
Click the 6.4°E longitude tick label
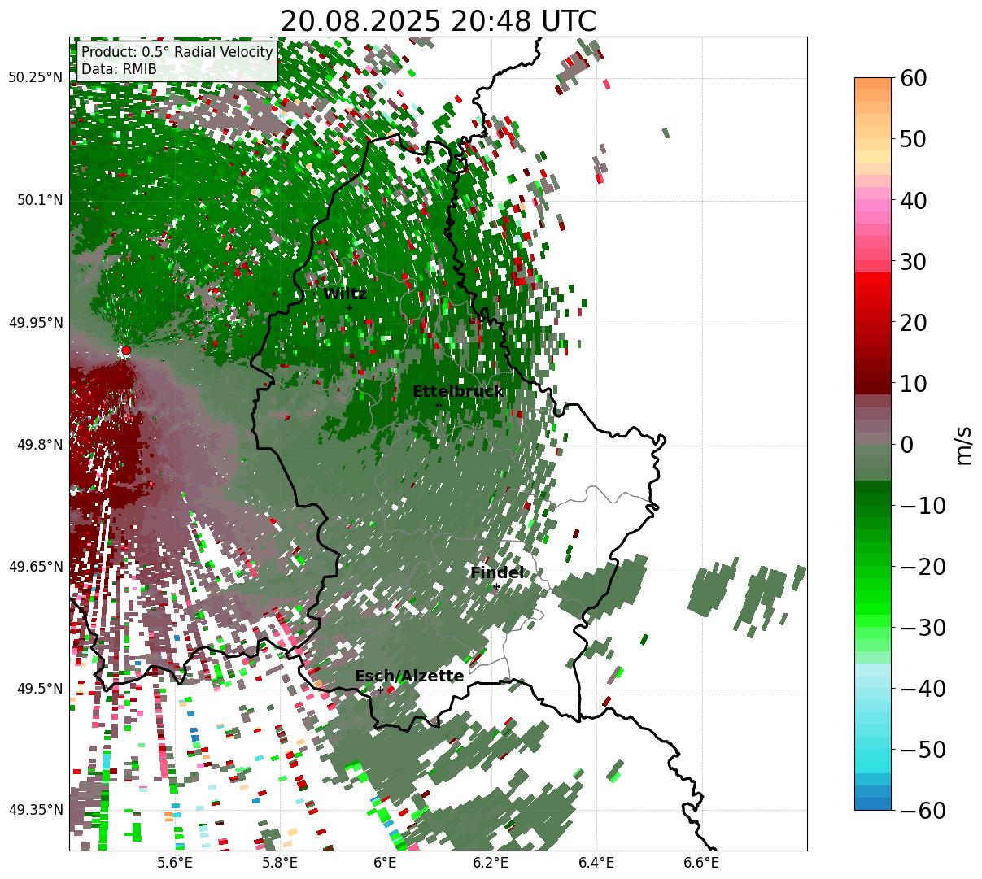[596, 863]
